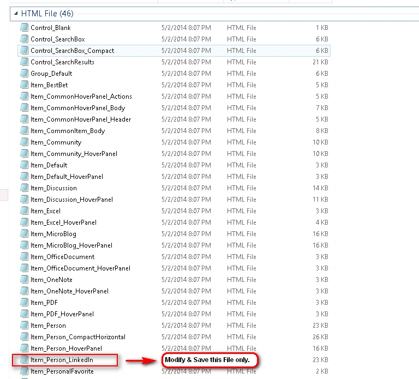The image size is (419, 379).
Task: Select the Control_SearchBox_Compact file row
Action: (x=174, y=51)
